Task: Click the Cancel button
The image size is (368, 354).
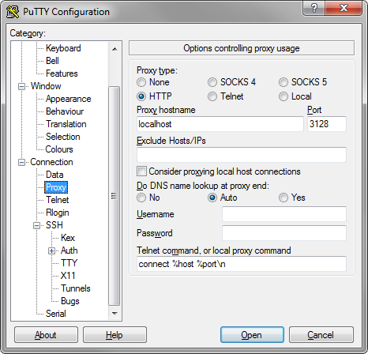Action: pos(321,335)
